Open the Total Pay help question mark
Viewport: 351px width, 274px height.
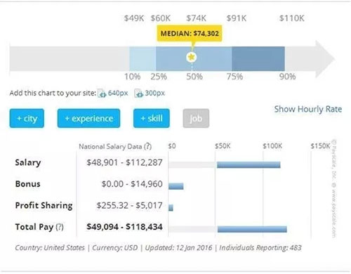pyautogui.click(x=60, y=227)
